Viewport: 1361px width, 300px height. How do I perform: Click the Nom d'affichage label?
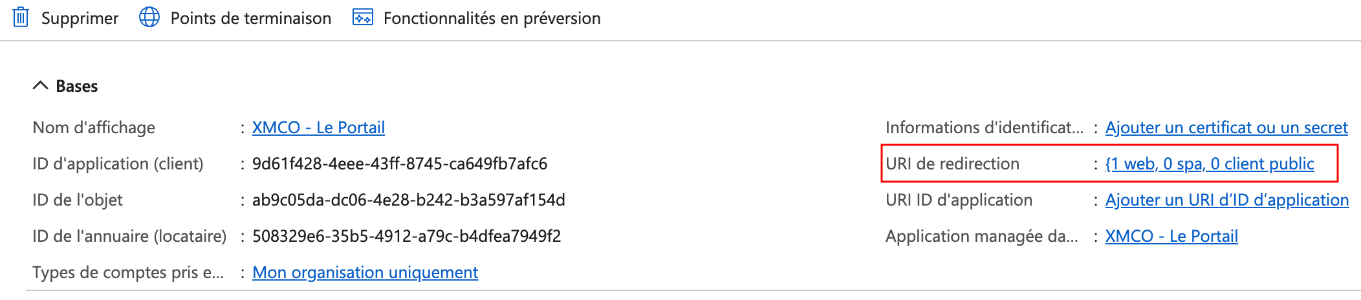click(94, 127)
